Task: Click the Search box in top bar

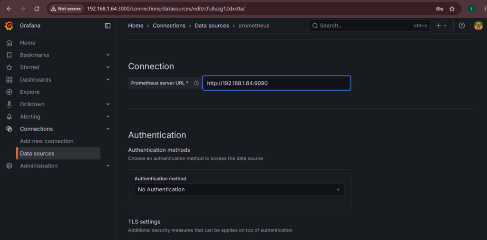Action: 370,26
